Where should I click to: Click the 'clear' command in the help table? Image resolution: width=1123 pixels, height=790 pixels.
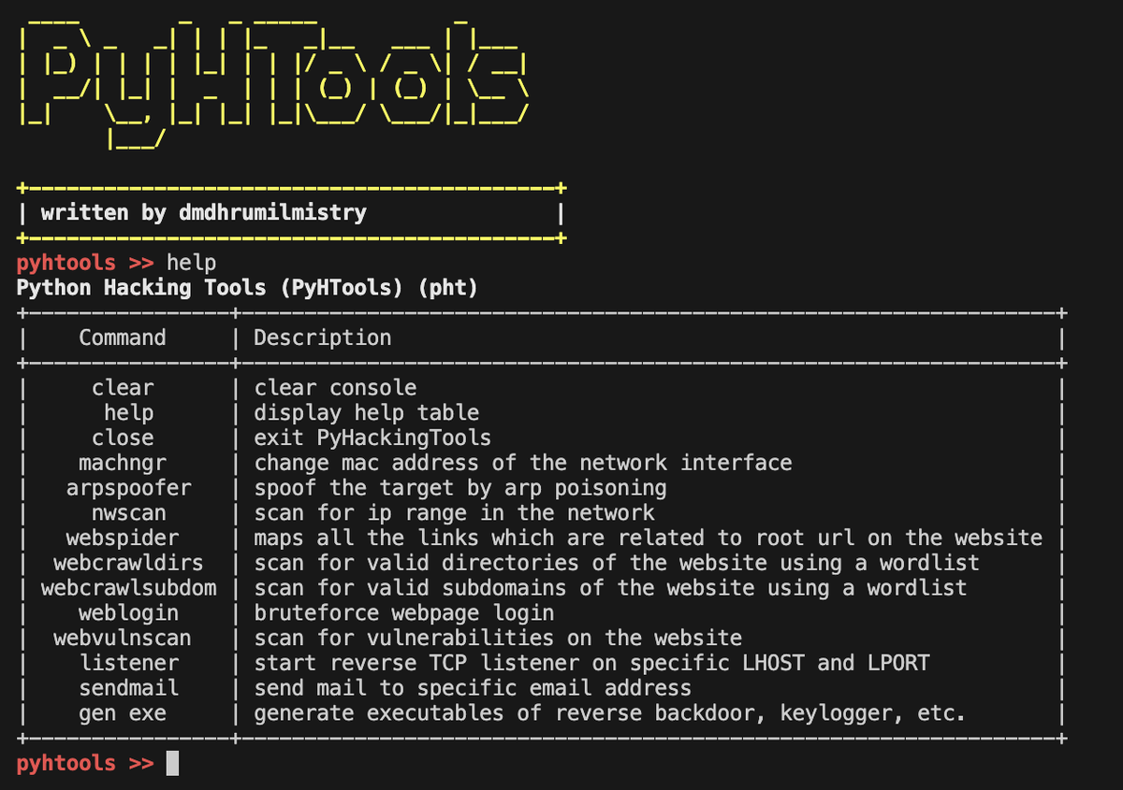click(123, 387)
